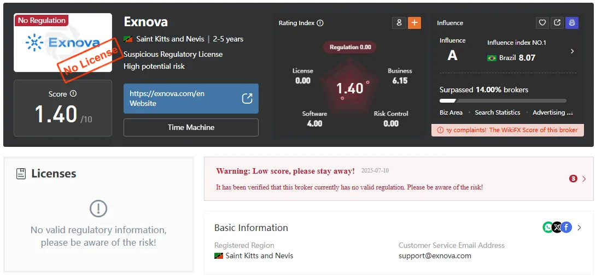
Task: Click the 2025-07-10 warning date
Action: 375,170
